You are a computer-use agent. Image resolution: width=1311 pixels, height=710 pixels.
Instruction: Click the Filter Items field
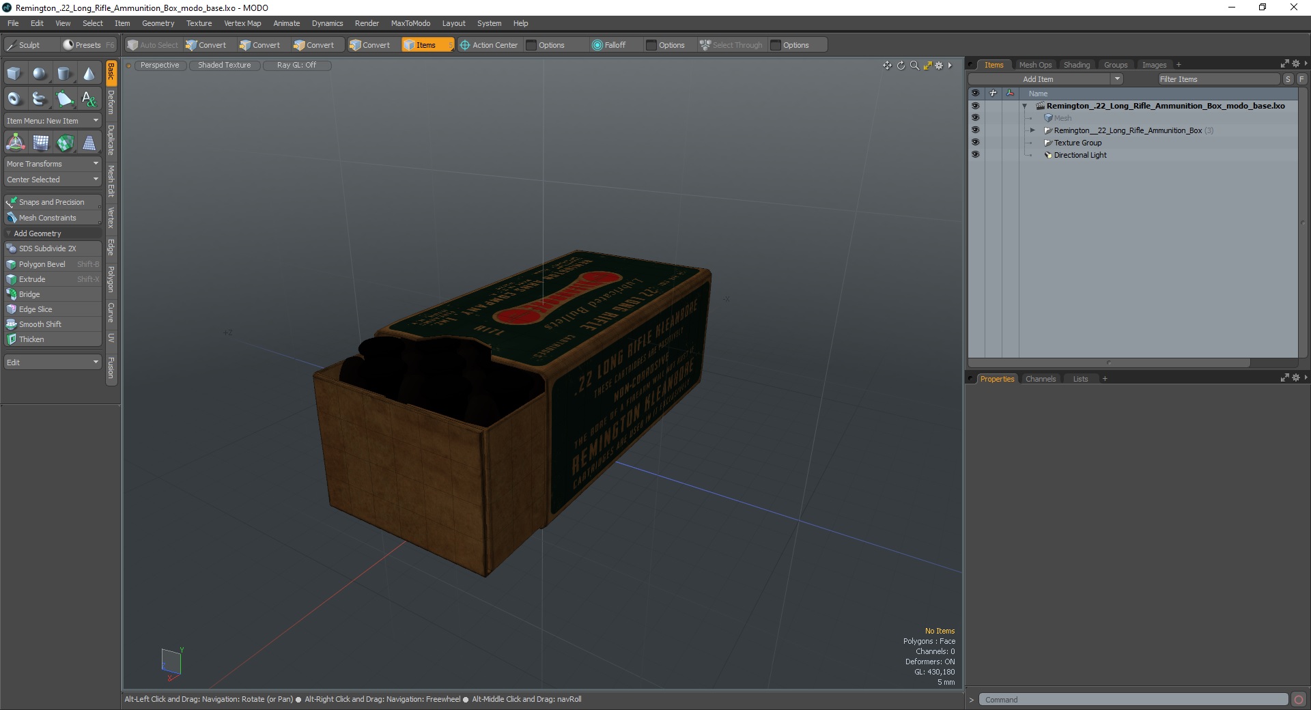[x=1218, y=79]
